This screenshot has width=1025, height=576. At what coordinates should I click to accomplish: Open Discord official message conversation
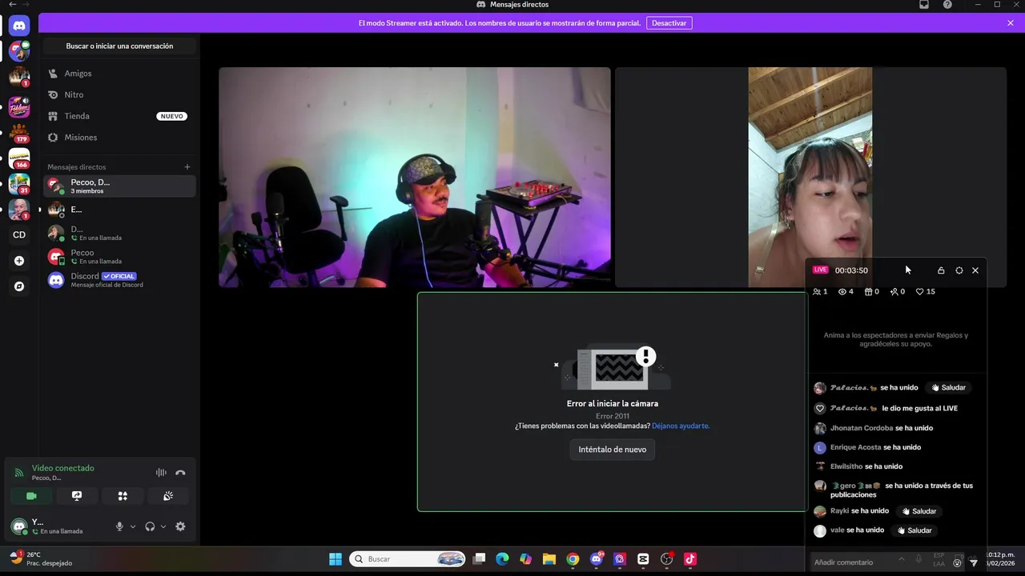(119, 279)
